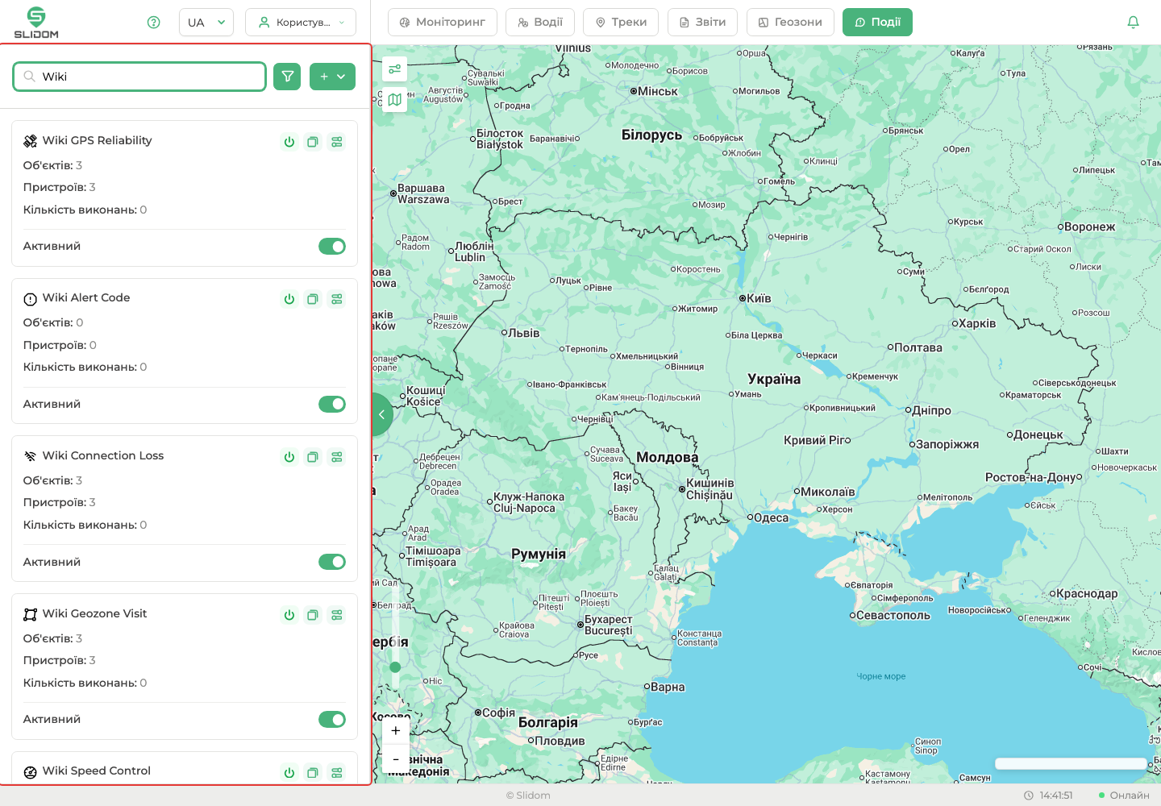Screen dimensions: 1161x806
Task: Select the Wiki Alert Code title
Action: click(86, 297)
